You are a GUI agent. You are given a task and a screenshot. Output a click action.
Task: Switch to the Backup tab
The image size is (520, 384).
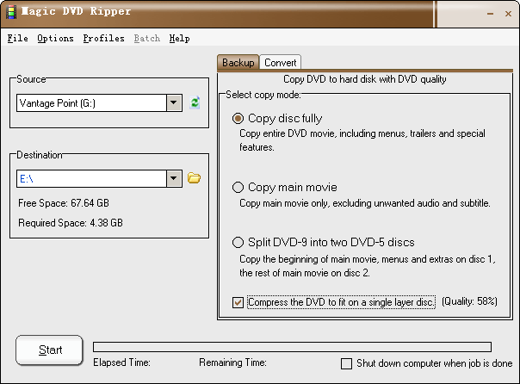tap(238, 62)
